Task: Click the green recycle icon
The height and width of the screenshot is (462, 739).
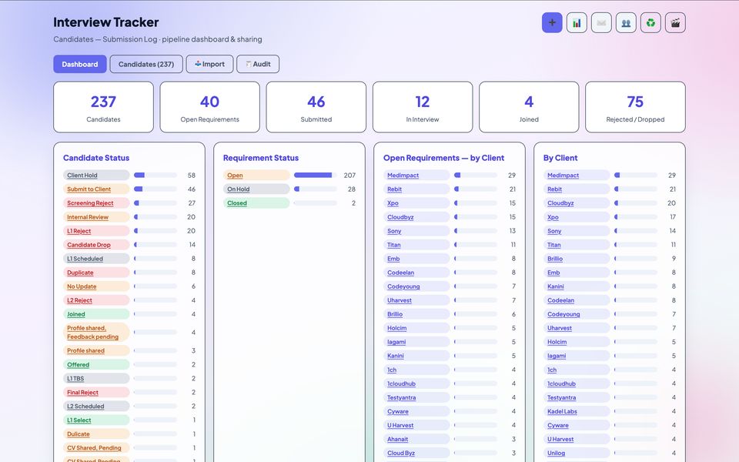Action: [x=650, y=22]
